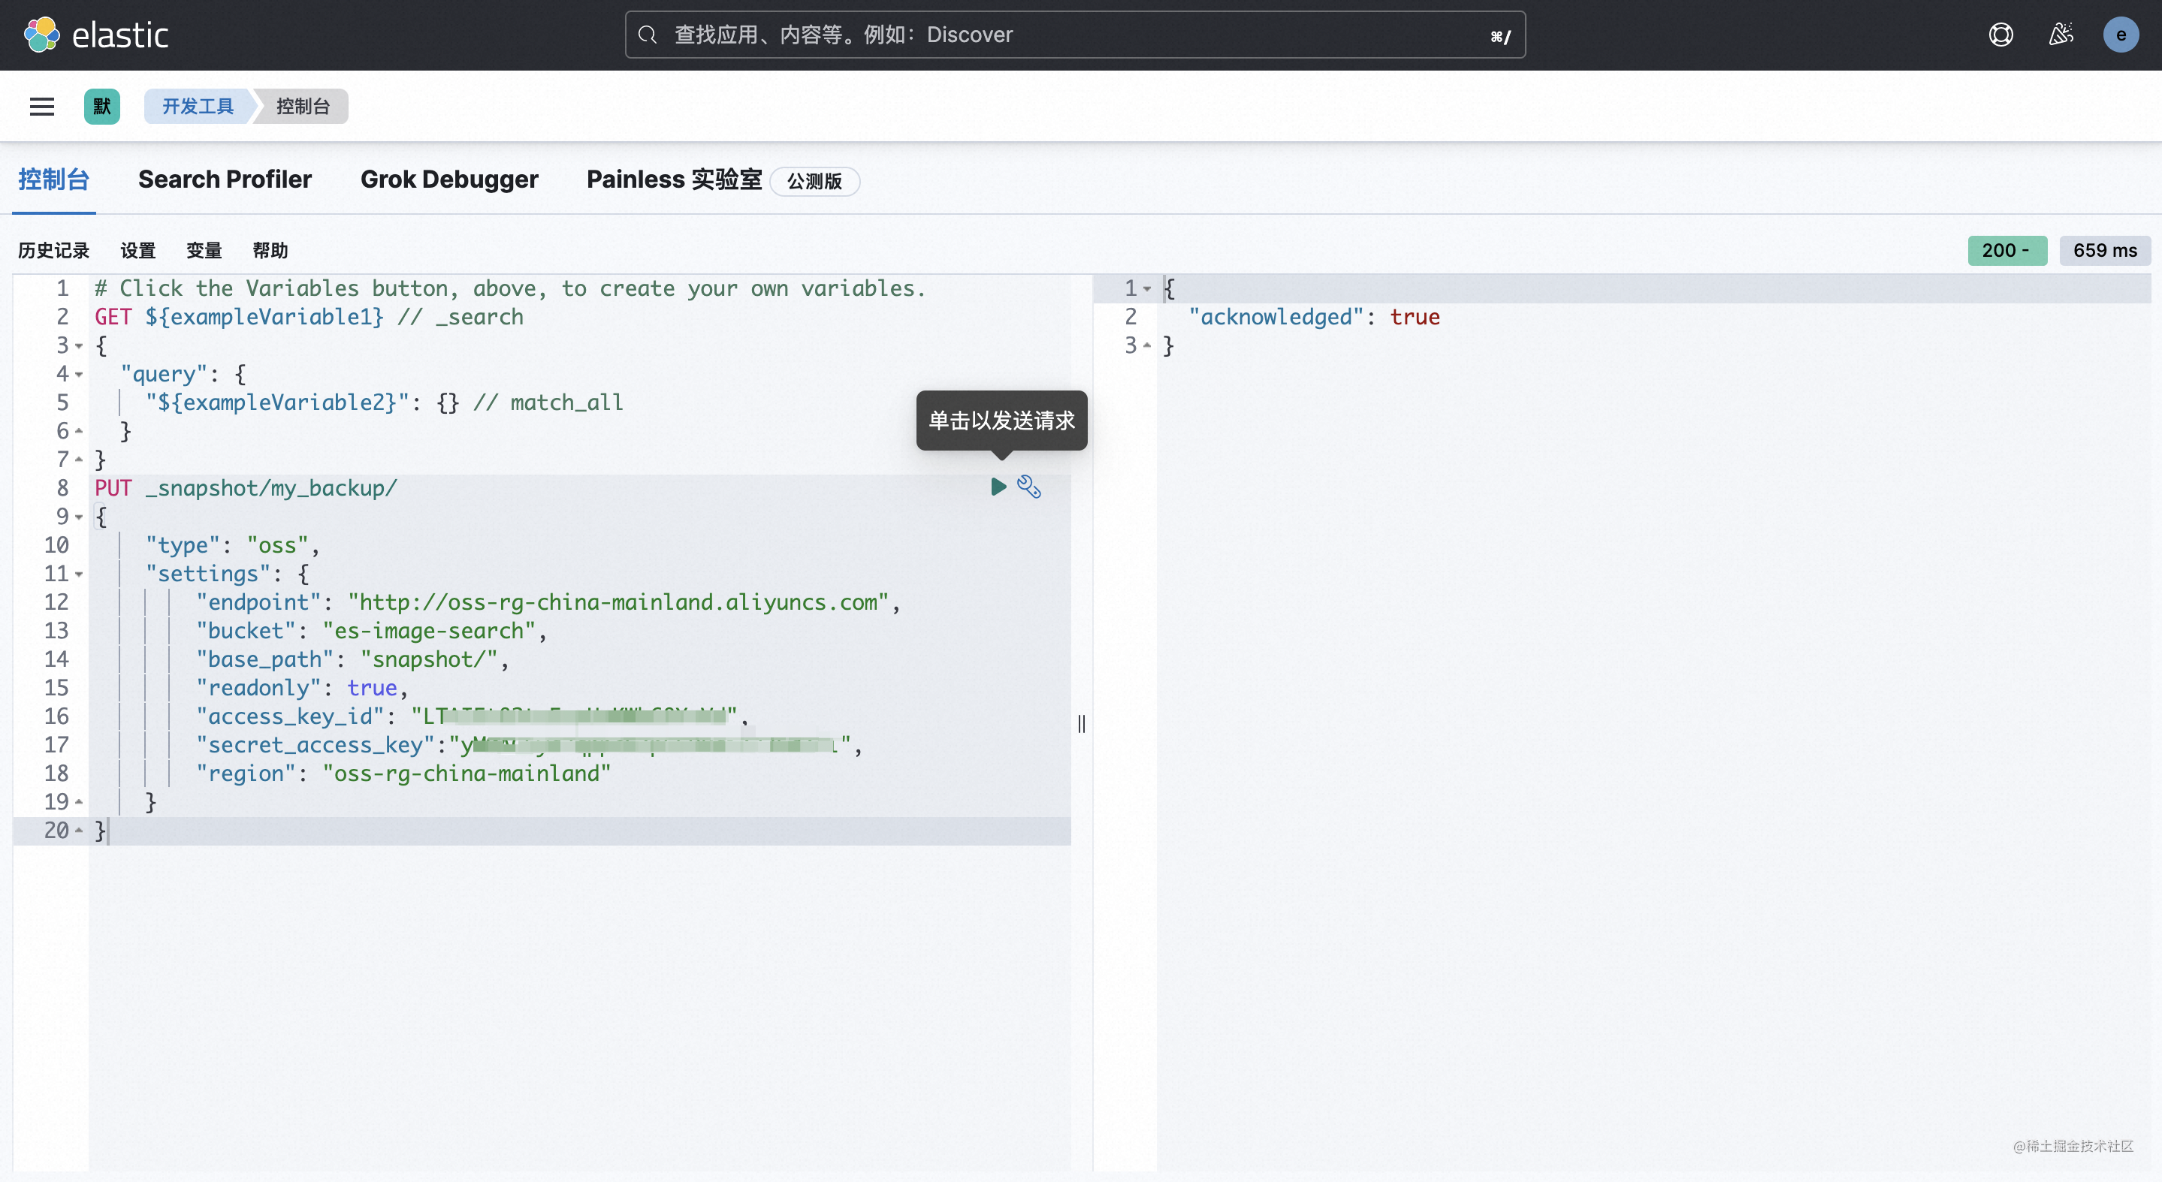Viewport: 2162px width, 1182px height.
Task: Switch to Search Profiler tab
Action: pyautogui.click(x=224, y=179)
